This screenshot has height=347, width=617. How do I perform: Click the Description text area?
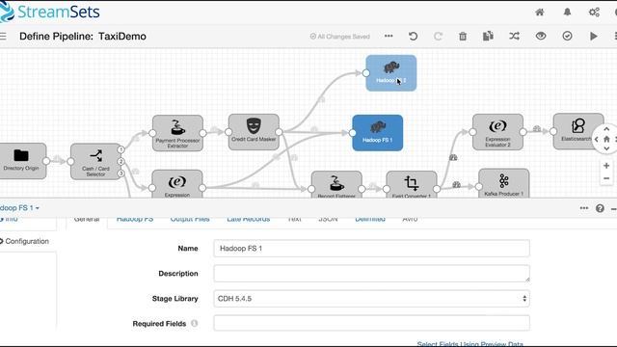click(x=371, y=274)
